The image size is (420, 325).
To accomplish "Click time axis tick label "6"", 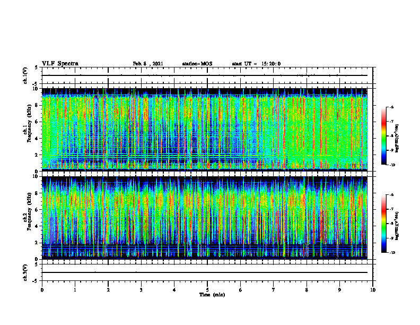I will click(x=241, y=289).
